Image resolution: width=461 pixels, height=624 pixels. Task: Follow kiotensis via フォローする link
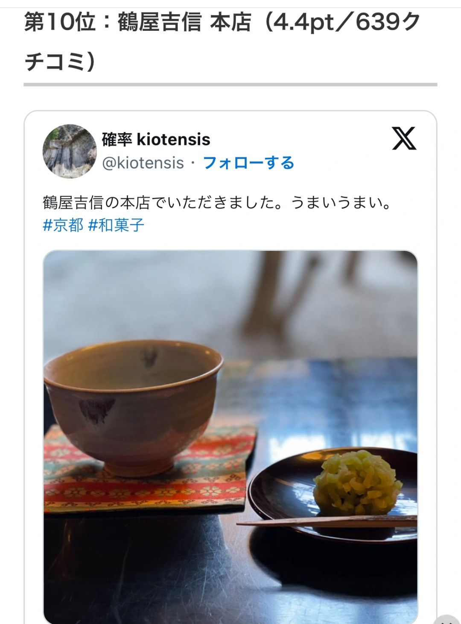[x=248, y=163]
